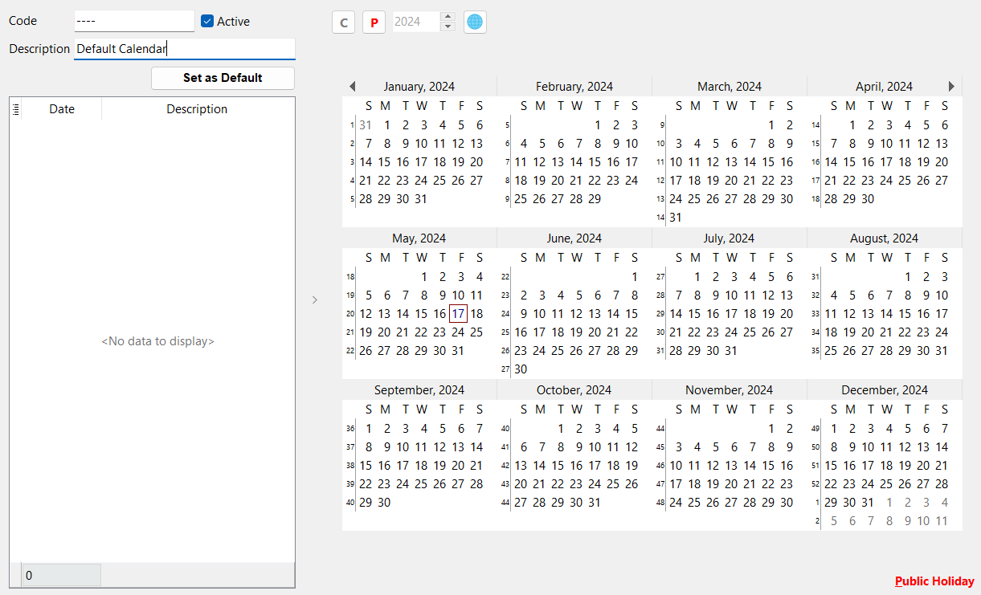Open the January, 2024 month header

pos(419,87)
